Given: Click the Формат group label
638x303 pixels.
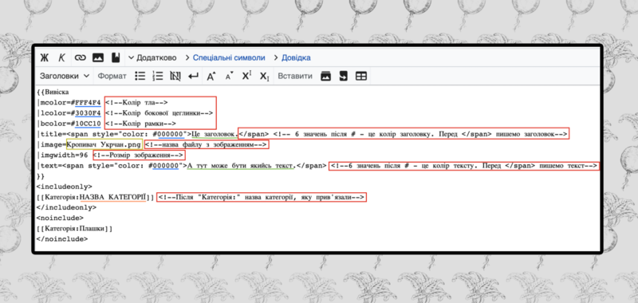Looking at the screenshot, I should point(112,76).
